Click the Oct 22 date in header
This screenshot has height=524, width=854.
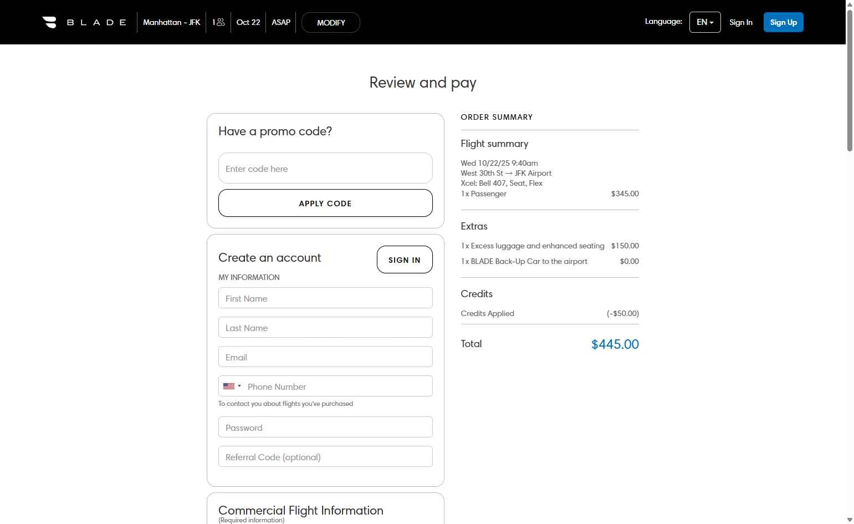[248, 22]
